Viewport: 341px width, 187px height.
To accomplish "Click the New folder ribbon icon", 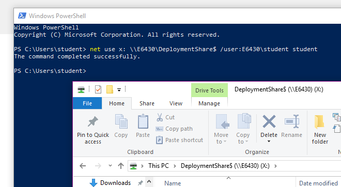I will 319,121.
